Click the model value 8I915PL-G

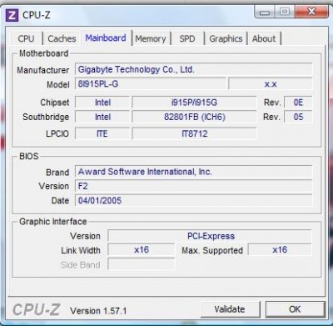click(151, 84)
